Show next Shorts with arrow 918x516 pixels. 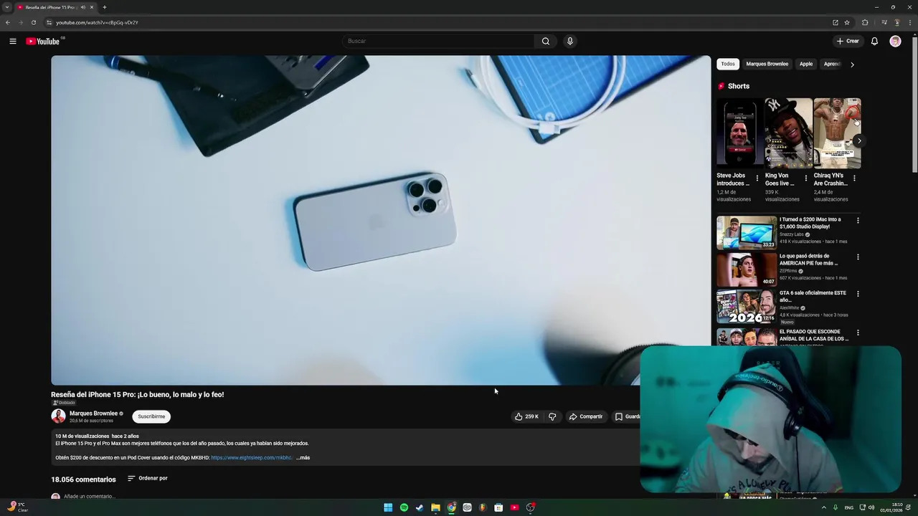(858, 140)
